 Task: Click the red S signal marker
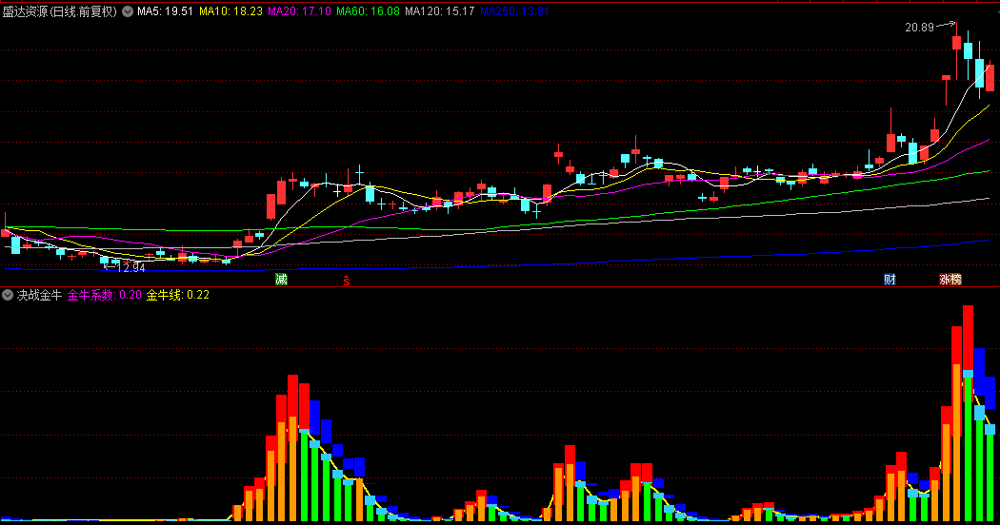click(347, 280)
